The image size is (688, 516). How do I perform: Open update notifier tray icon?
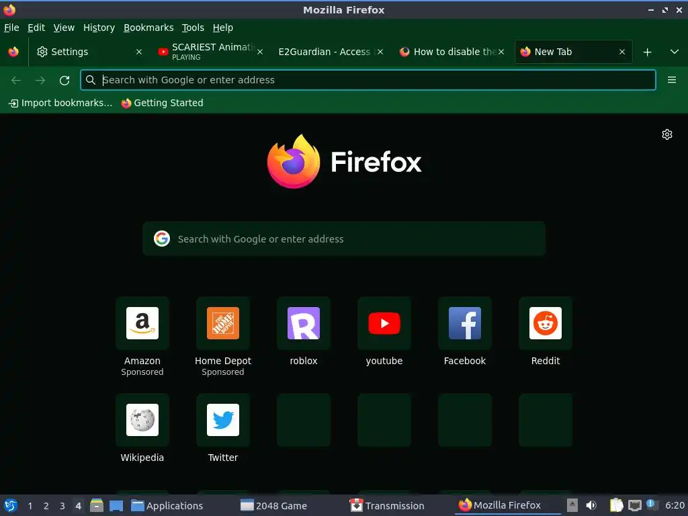coord(652,505)
